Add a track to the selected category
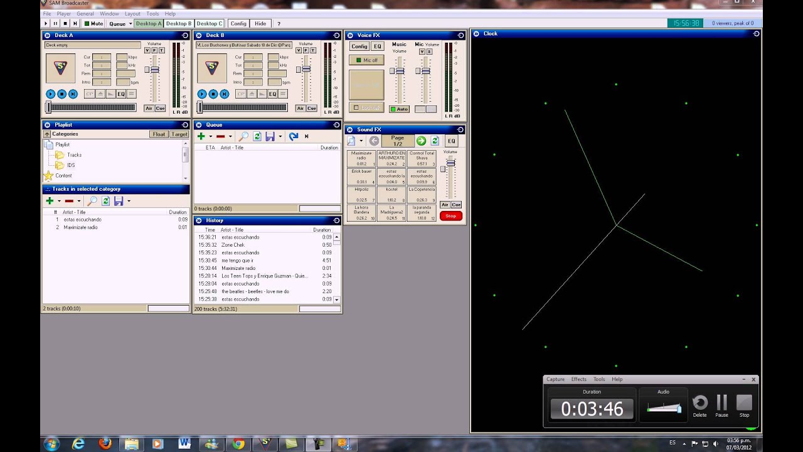Screen dimensions: 803x452 point(50,201)
